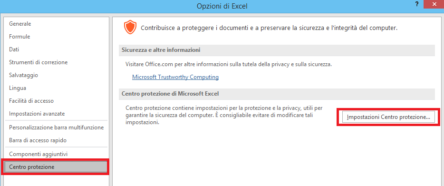Click the Sicurezza e altre informazioni header

tap(277, 50)
